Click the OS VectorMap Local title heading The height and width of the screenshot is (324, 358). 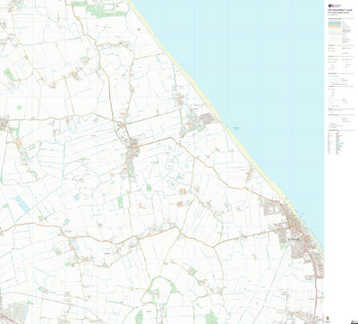[x=340, y=10]
